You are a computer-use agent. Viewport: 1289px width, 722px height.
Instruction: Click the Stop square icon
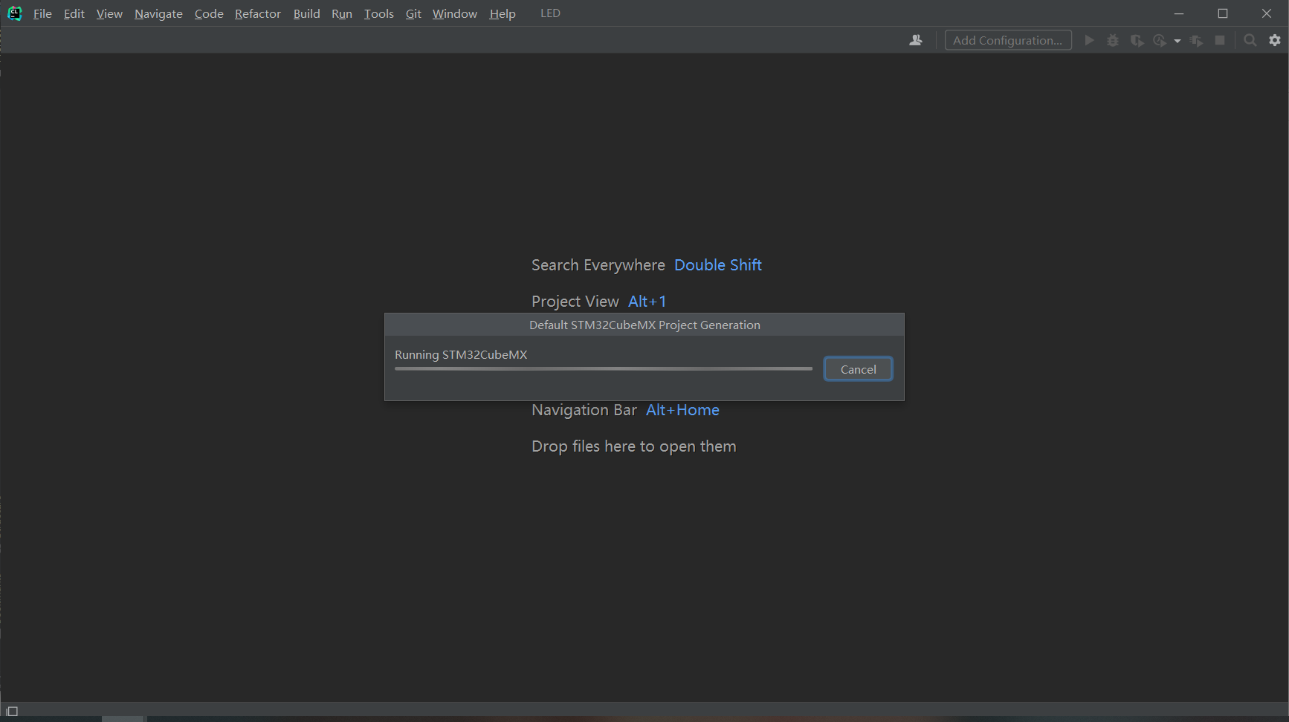click(x=1220, y=40)
